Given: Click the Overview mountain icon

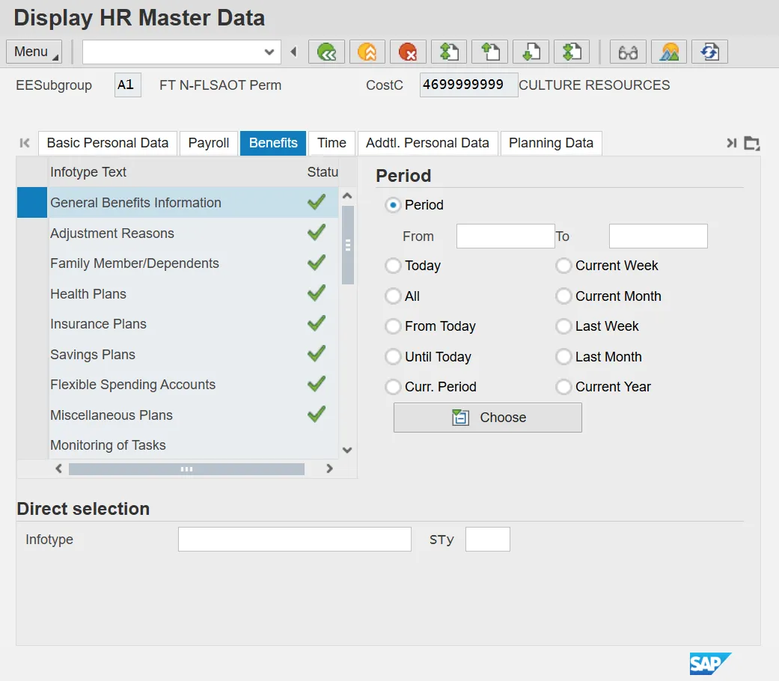Looking at the screenshot, I should pyautogui.click(x=669, y=52).
